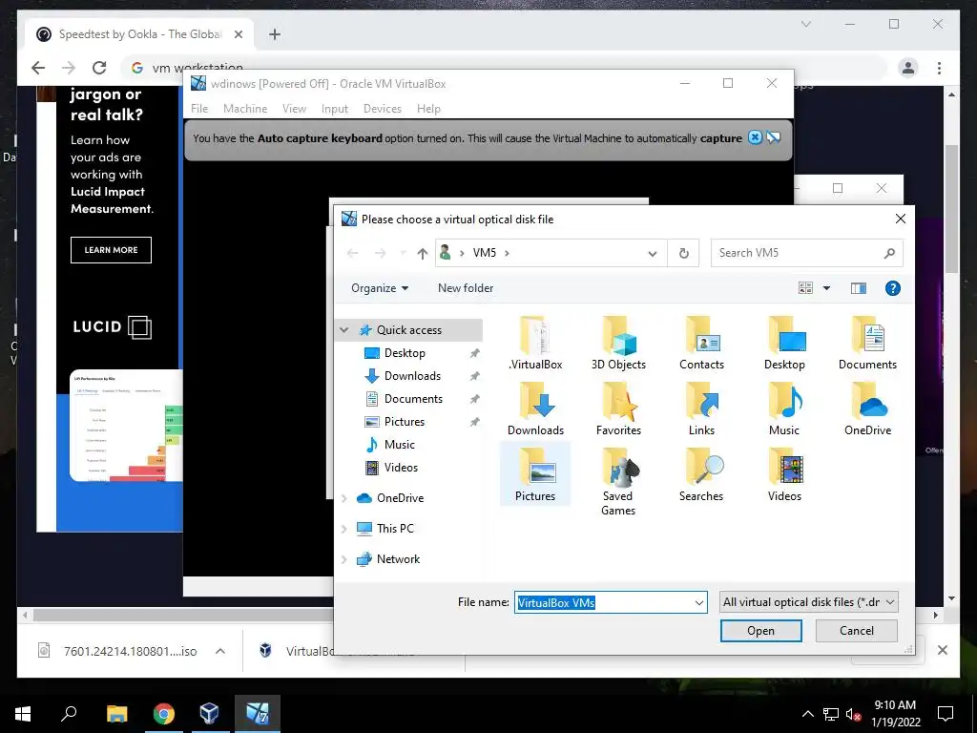
Task: Select the Pictures folder in file grid
Action: click(x=535, y=474)
